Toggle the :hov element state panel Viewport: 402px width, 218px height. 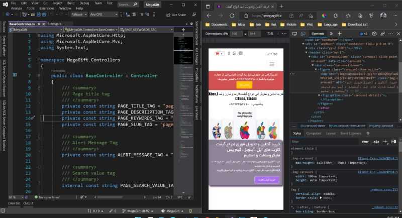coord(365,142)
